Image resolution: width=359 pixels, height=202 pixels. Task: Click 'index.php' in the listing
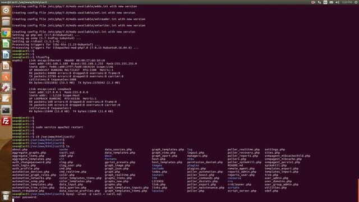point(159,172)
